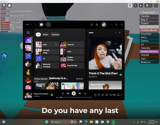
Task: Close the Now Playing side panel
Action: [x=120, y=33]
